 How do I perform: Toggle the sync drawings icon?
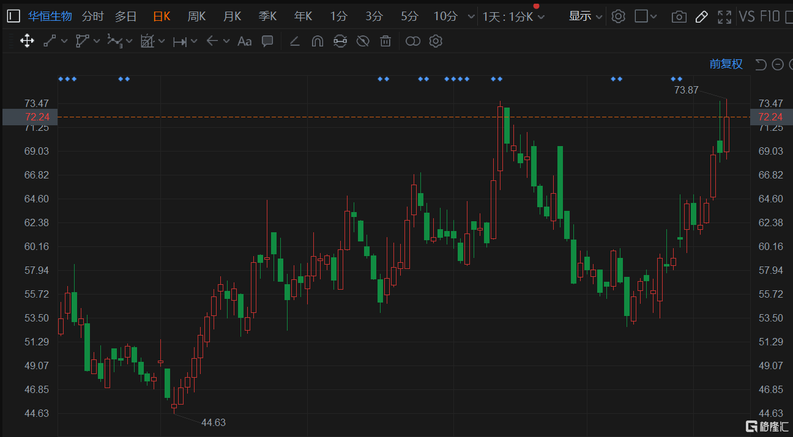(x=340, y=42)
